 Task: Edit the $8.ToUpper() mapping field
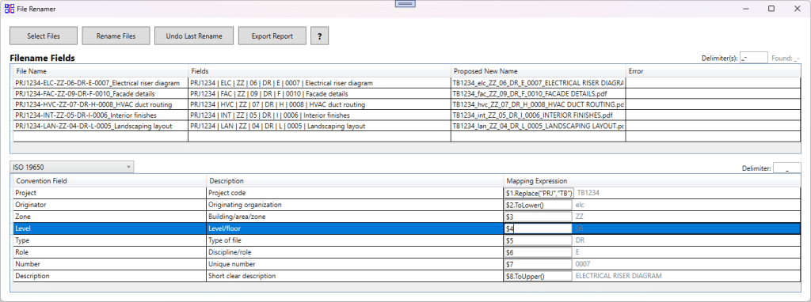(x=539, y=276)
